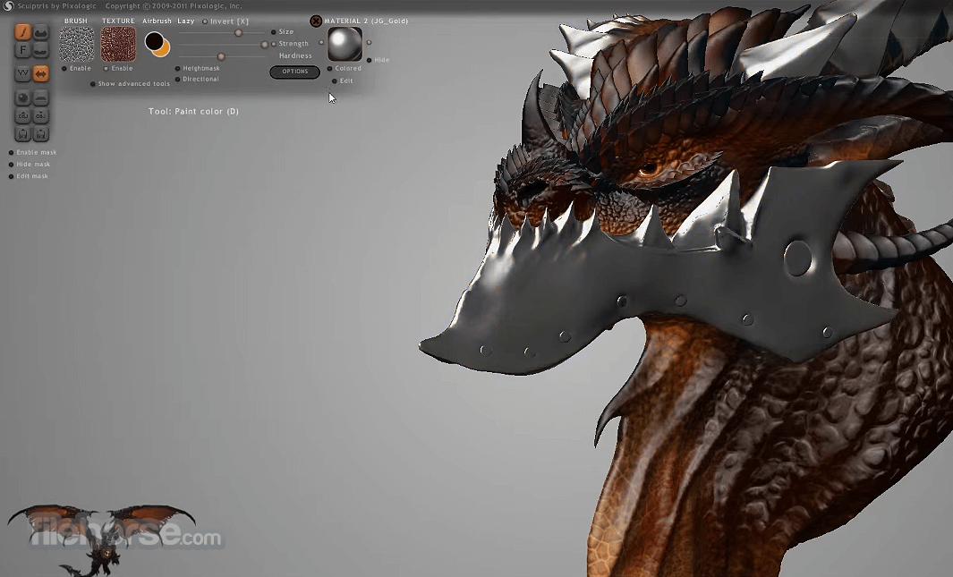Open the material sphere preview
The height and width of the screenshot is (577, 953).
click(345, 45)
